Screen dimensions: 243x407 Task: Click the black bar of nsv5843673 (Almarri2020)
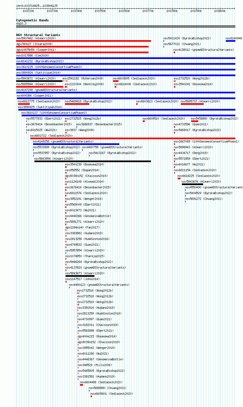tap(80, 276)
